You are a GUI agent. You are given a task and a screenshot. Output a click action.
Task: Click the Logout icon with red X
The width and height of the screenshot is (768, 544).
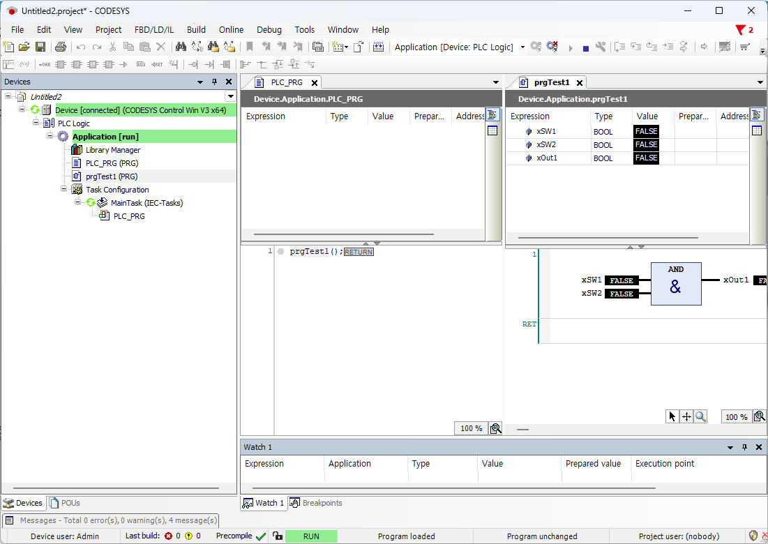[x=552, y=47]
